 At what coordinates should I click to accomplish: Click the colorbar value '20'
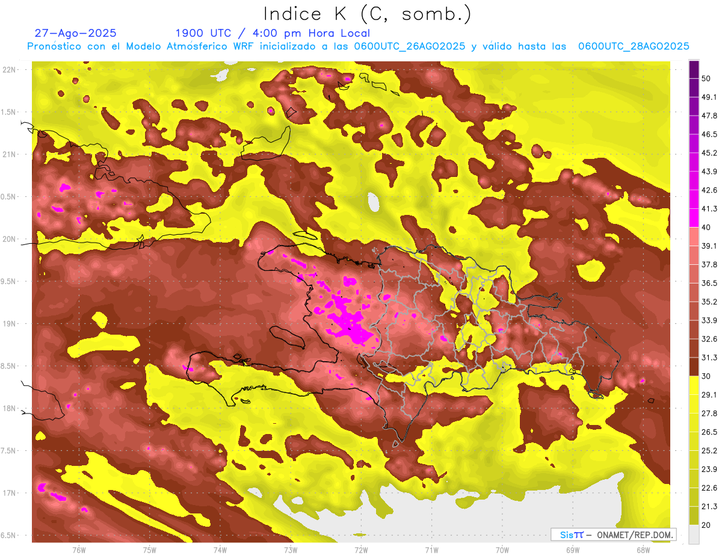706,525
